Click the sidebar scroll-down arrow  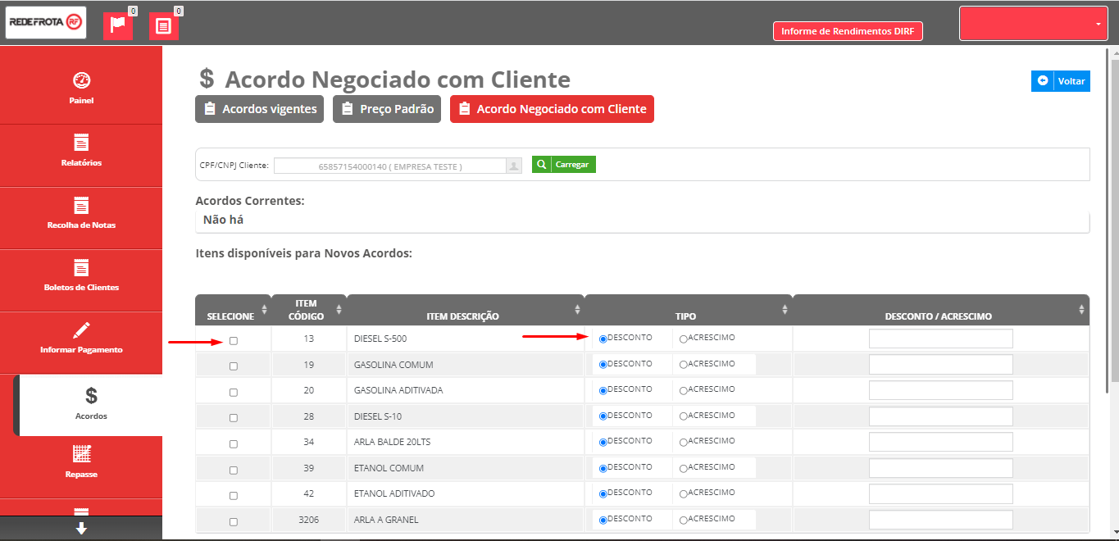tap(81, 529)
